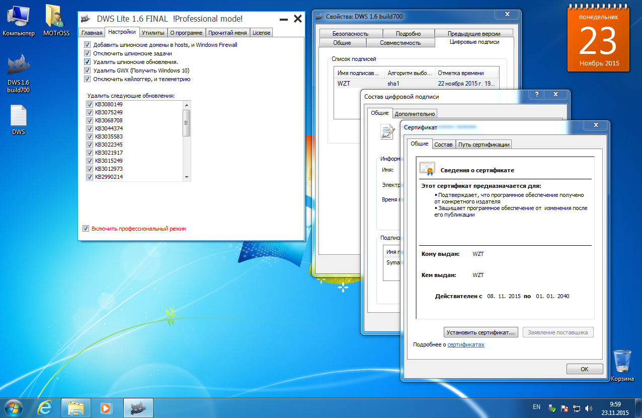Disable Включить профессиональный режим checkbox
Screen dimensions: 642x418
coord(86,229)
